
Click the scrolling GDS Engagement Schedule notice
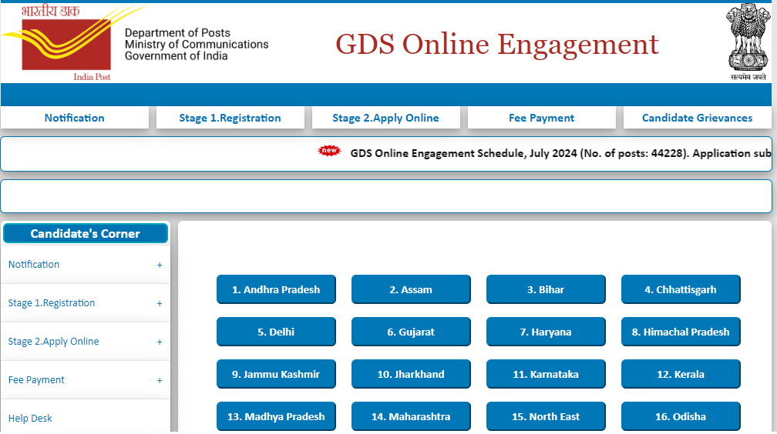pos(560,153)
